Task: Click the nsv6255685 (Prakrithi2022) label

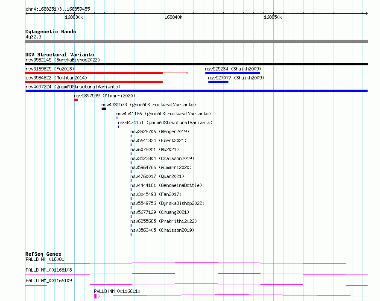Action: tap(164, 221)
